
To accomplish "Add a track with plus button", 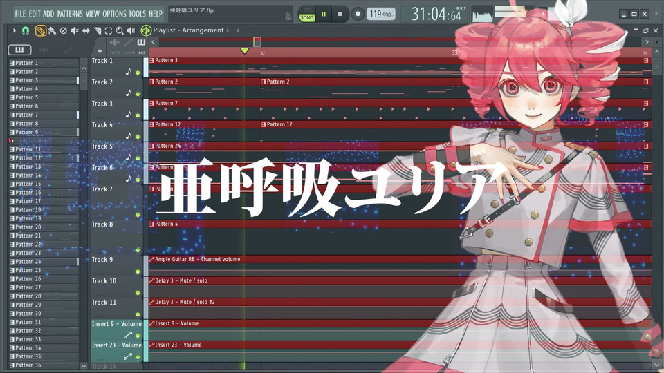I will tap(100, 51).
